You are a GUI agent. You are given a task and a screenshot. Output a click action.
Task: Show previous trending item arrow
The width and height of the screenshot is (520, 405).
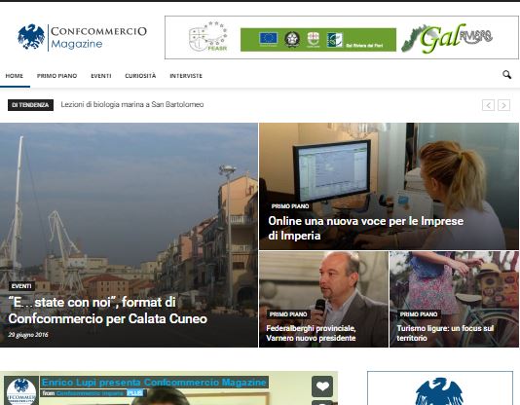click(488, 105)
